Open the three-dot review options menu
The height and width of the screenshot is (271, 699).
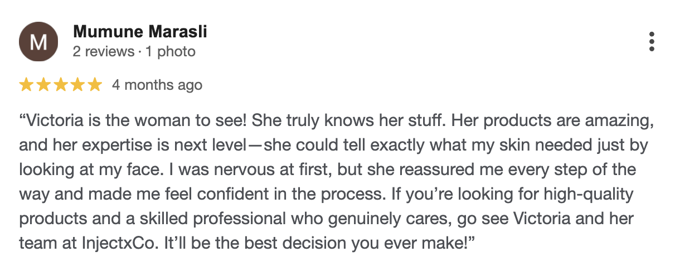(x=652, y=42)
